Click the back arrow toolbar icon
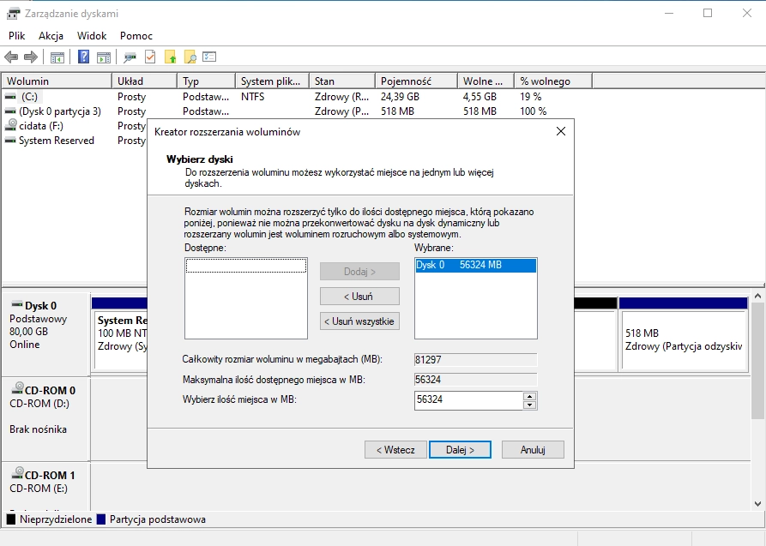 coord(11,57)
